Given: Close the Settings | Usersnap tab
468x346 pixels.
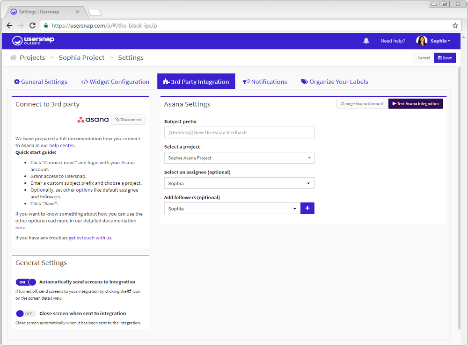Looking at the screenshot, I should click(x=77, y=12).
